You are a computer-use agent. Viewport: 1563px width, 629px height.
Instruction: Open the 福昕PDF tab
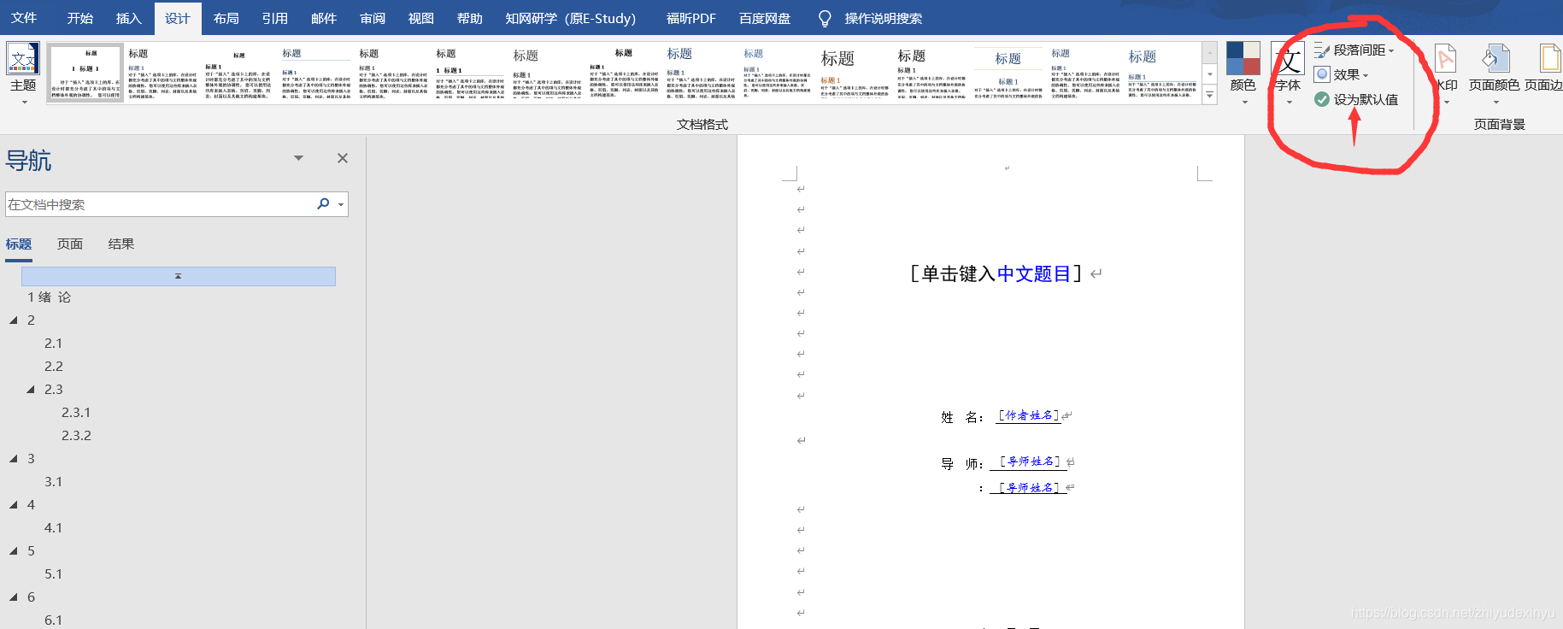click(691, 18)
